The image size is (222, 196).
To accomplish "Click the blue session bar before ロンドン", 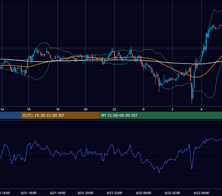I will click(10, 115).
